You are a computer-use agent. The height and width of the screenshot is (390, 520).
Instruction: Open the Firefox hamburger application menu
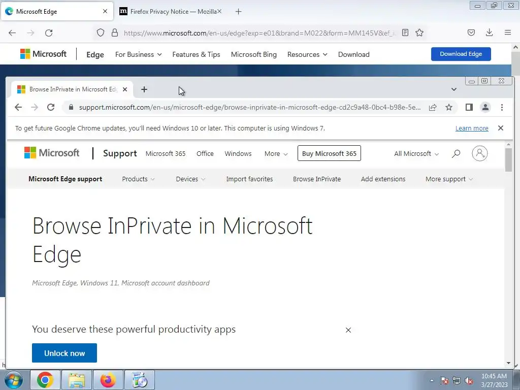click(x=508, y=32)
